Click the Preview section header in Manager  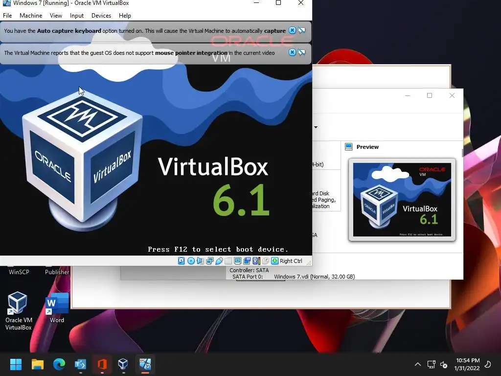(x=367, y=147)
